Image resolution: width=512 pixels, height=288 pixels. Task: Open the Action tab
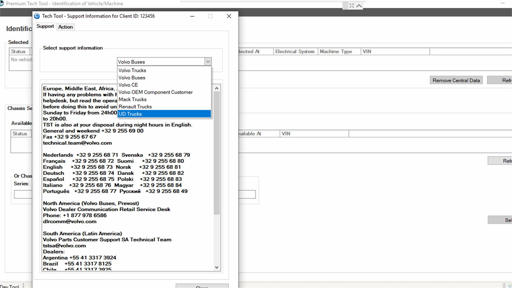(66, 27)
